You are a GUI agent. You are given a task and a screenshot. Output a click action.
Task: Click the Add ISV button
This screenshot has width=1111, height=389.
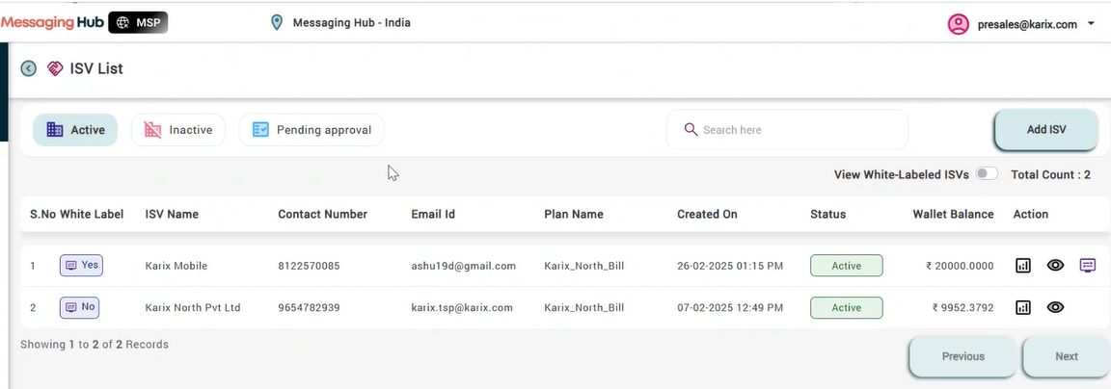(1045, 129)
